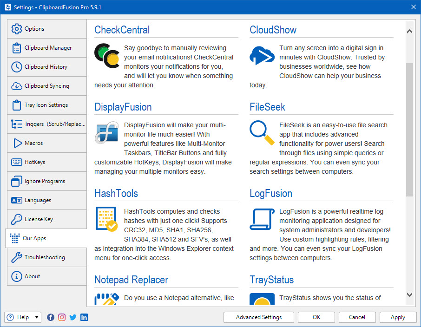Viewport: 421px width, 327px height.
Task: Click the Ignore Programs windows icon
Action: 17,181
